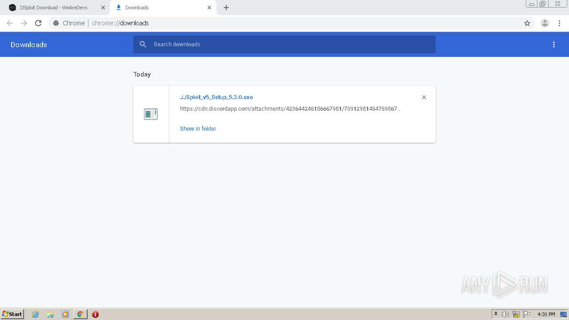569x320 pixels.
Task: Show JJSploit setup in folder
Action: pos(198,129)
